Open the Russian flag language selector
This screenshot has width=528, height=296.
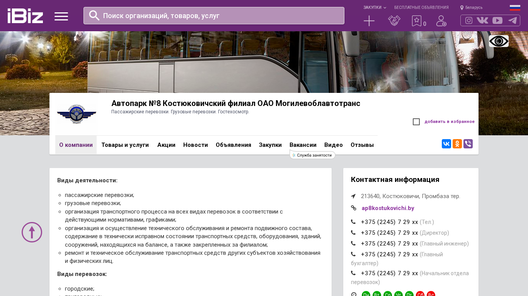tap(515, 8)
